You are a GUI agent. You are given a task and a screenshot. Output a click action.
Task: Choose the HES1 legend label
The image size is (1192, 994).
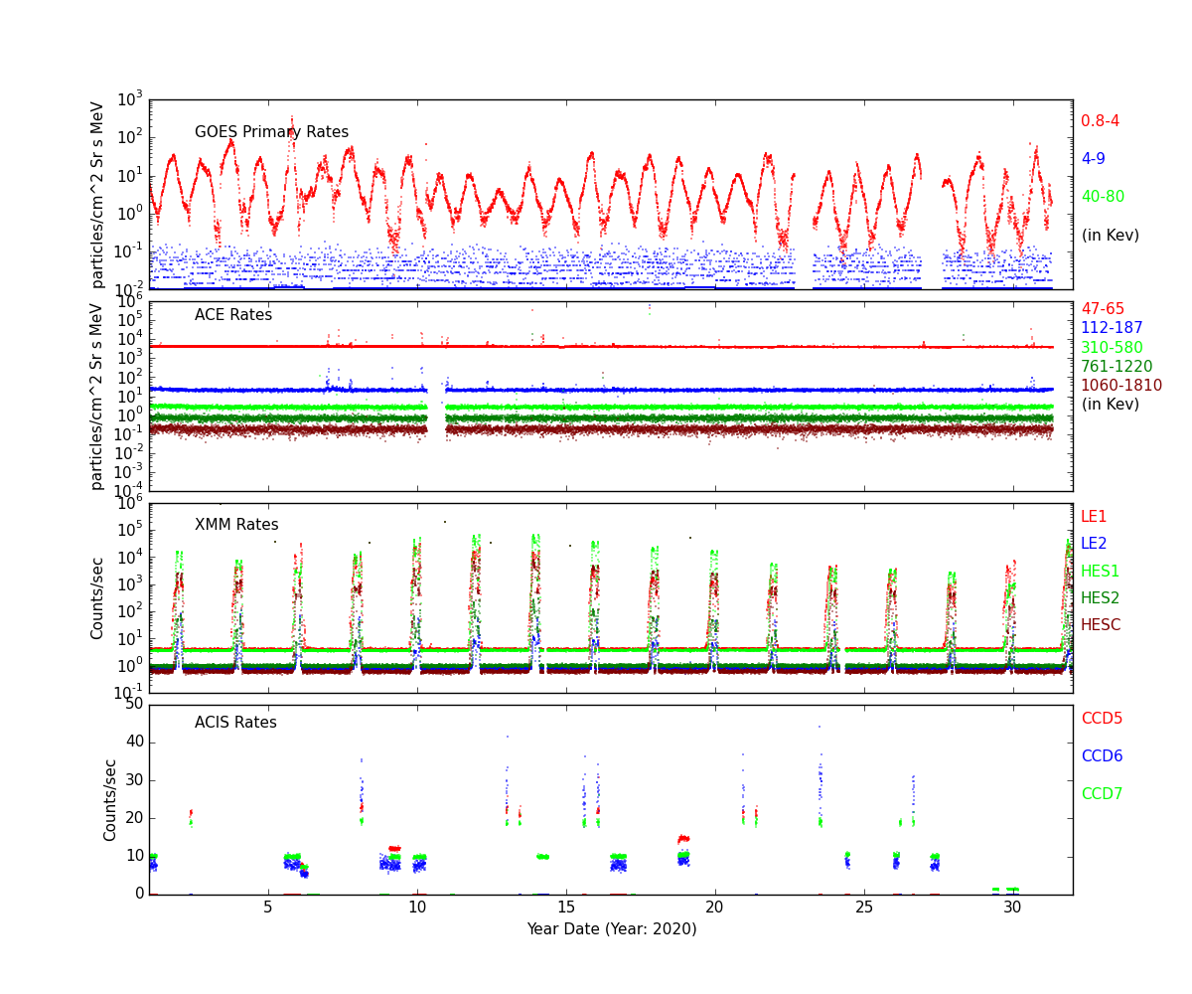coord(1100,572)
